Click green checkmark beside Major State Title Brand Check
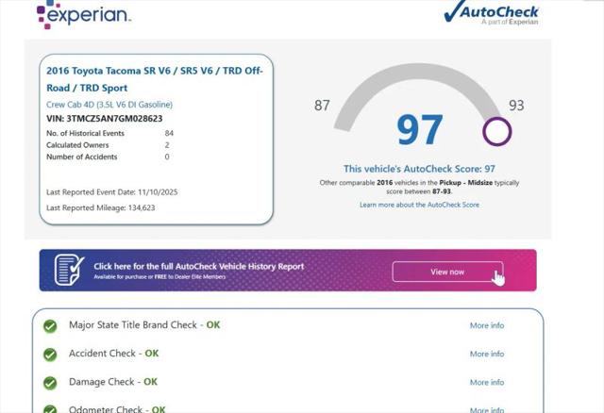 point(50,326)
